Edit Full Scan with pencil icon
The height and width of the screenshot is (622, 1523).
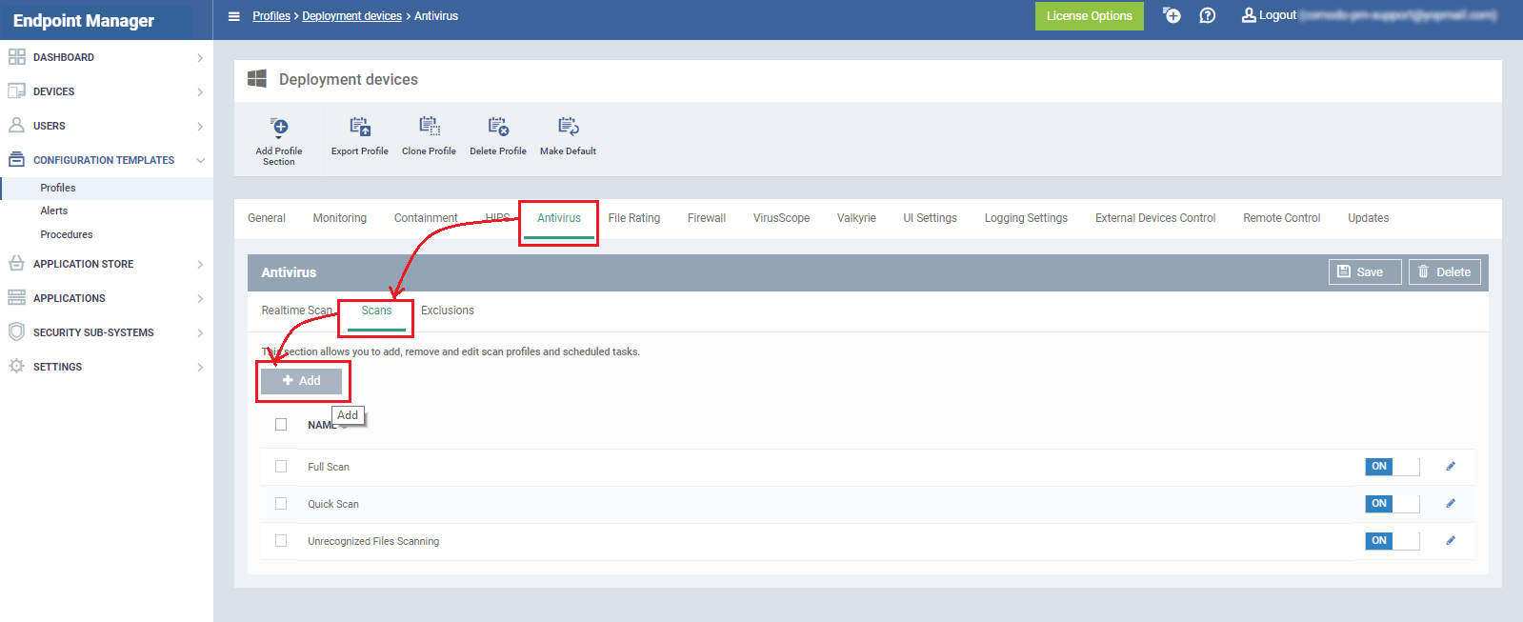pos(1451,467)
